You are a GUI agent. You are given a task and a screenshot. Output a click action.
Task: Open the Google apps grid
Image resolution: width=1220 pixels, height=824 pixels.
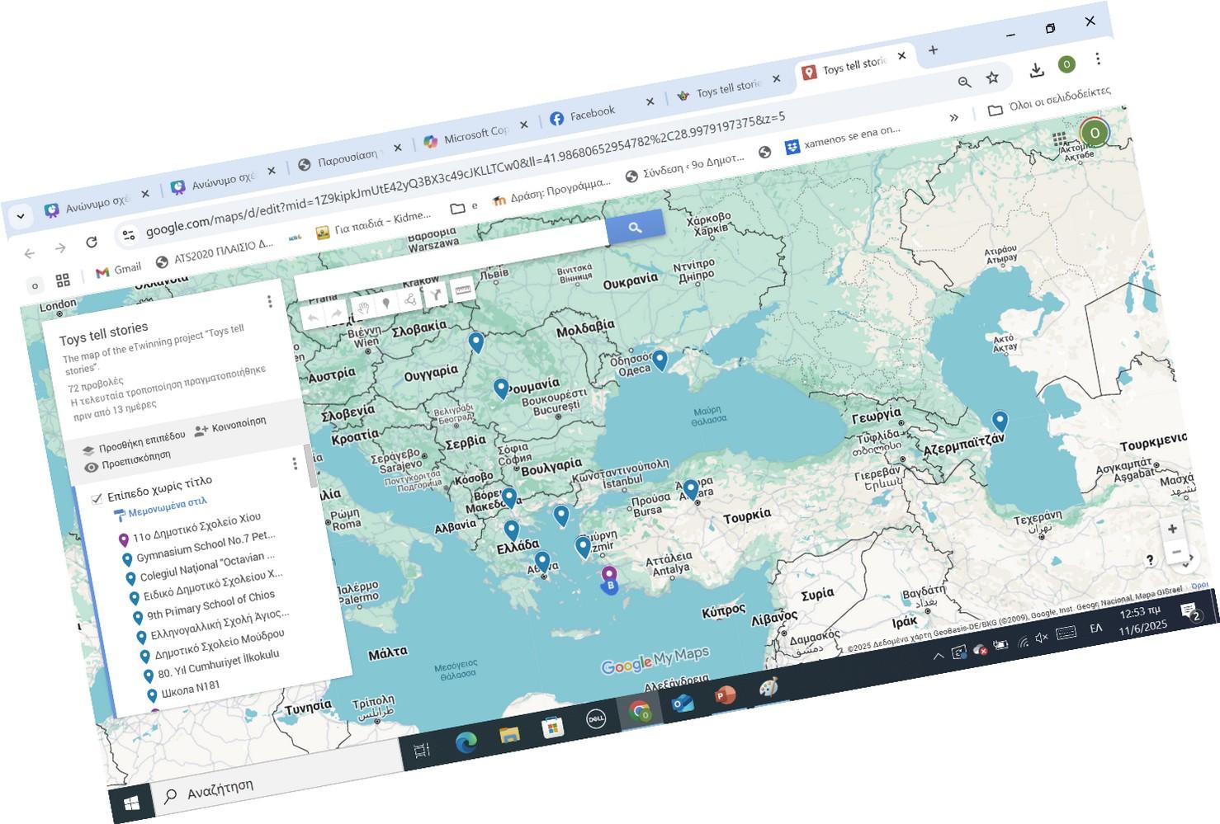click(1060, 139)
